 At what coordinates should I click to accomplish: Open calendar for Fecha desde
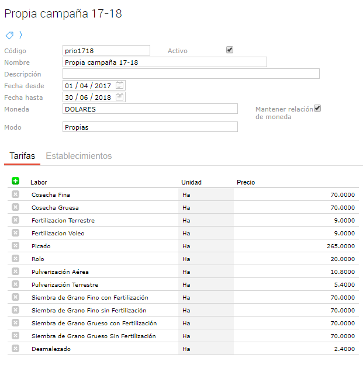click(120, 86)
